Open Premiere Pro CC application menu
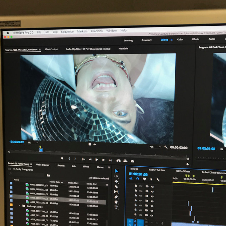226x226 pixels. tap(23, 32)
